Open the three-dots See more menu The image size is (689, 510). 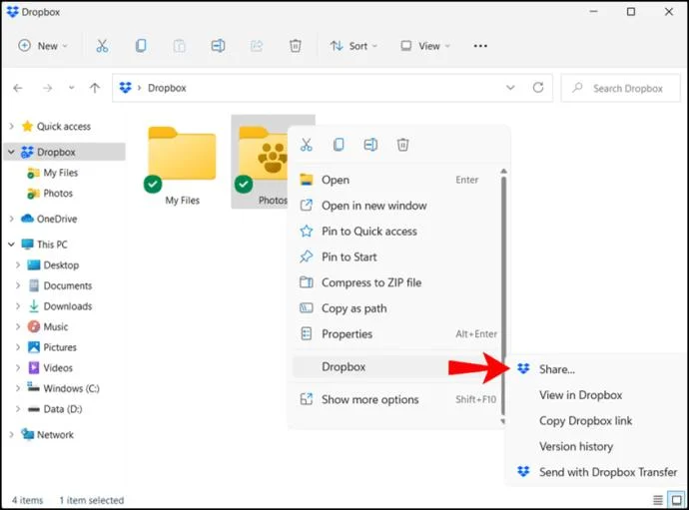[480, 46]
